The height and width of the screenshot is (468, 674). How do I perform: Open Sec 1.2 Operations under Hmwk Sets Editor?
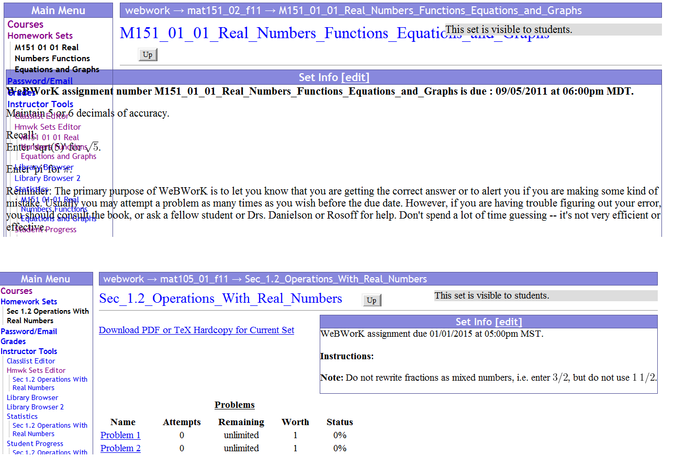(50, 383)
